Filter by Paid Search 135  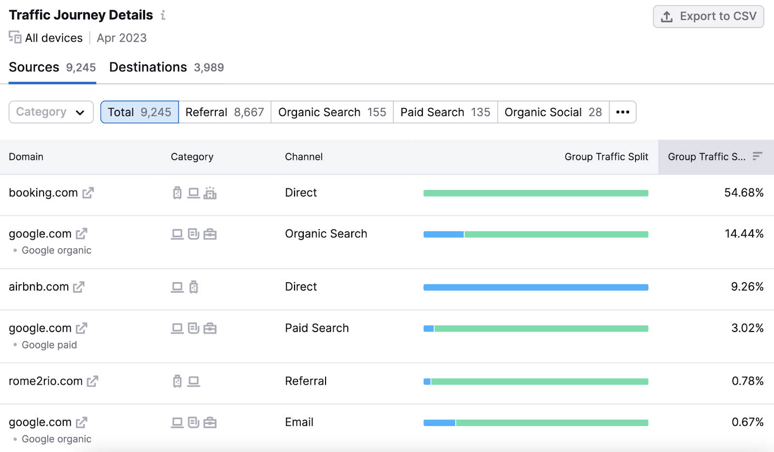point(446,112)
